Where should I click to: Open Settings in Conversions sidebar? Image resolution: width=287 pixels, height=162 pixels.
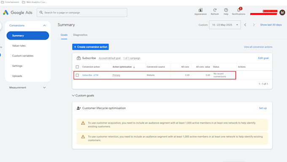(17, 66)
